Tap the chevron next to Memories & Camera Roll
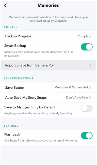Viewport: 97px width, 165px height. [x=90, y=87]
